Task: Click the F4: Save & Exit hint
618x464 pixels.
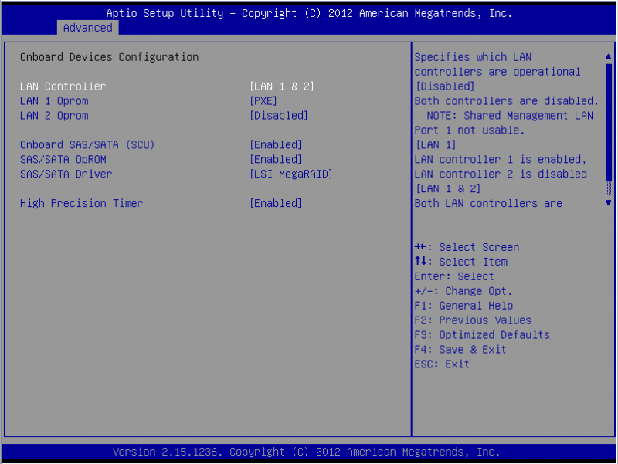Action: pyautogui.click(x=460, y=350)
